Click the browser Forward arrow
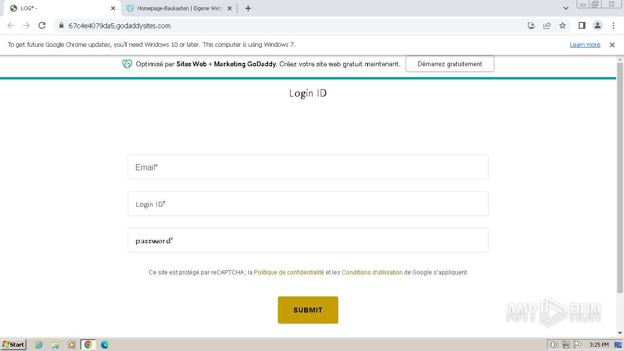 pos(26,26)
